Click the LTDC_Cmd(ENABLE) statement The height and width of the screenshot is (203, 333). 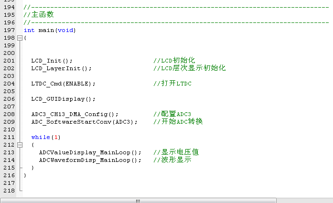63,84
